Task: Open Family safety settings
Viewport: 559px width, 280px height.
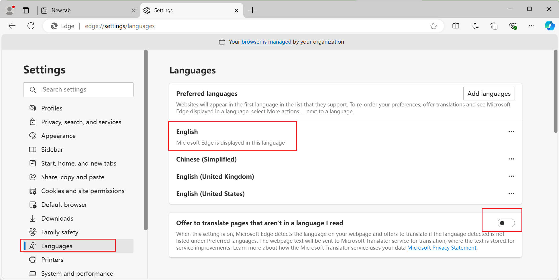Action: point(78,232)
